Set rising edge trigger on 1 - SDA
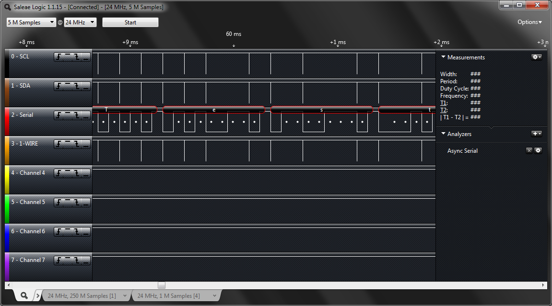The width and height of the screenshot is (552, 306). [59, 86]
